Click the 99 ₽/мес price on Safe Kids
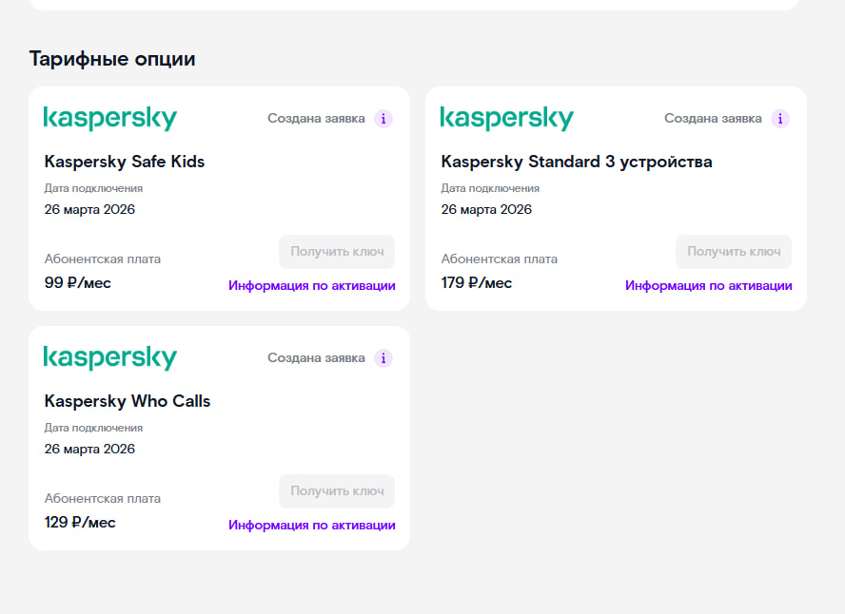This screenshot has height=614, width=845. click(x=78, y=282)
